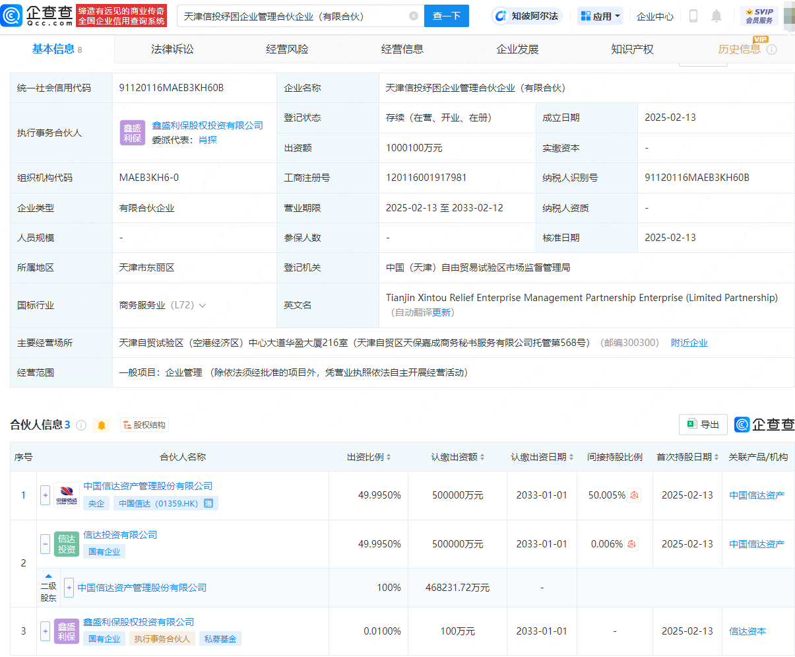Open 鑫盛利保股权投资有限公司 link in 执行事务合伙人 row

208,125
